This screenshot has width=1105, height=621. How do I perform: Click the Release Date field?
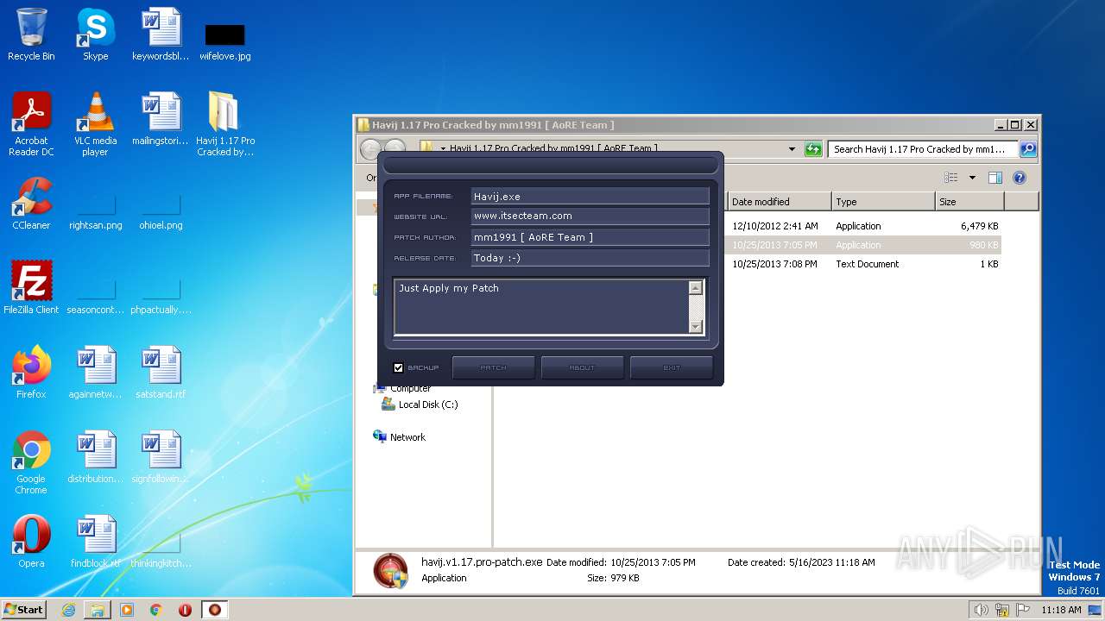[x=590, y=258]
